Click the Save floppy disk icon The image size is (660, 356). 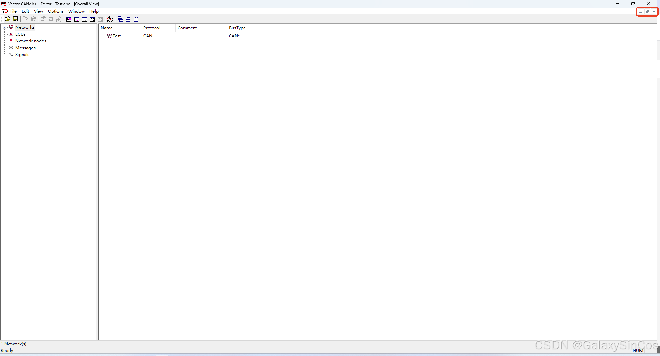click(x=15, y=19)
